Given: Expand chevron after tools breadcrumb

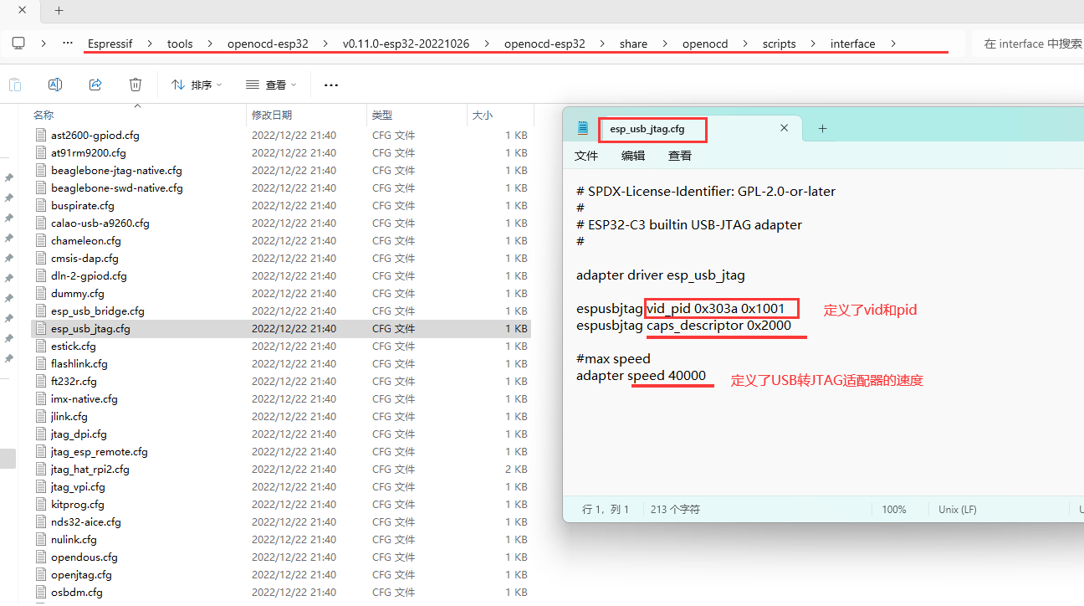Looking at the screenshot, I should (211, 44).
